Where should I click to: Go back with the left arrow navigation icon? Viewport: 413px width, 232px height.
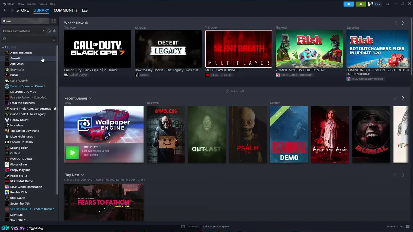pos(5,10)
